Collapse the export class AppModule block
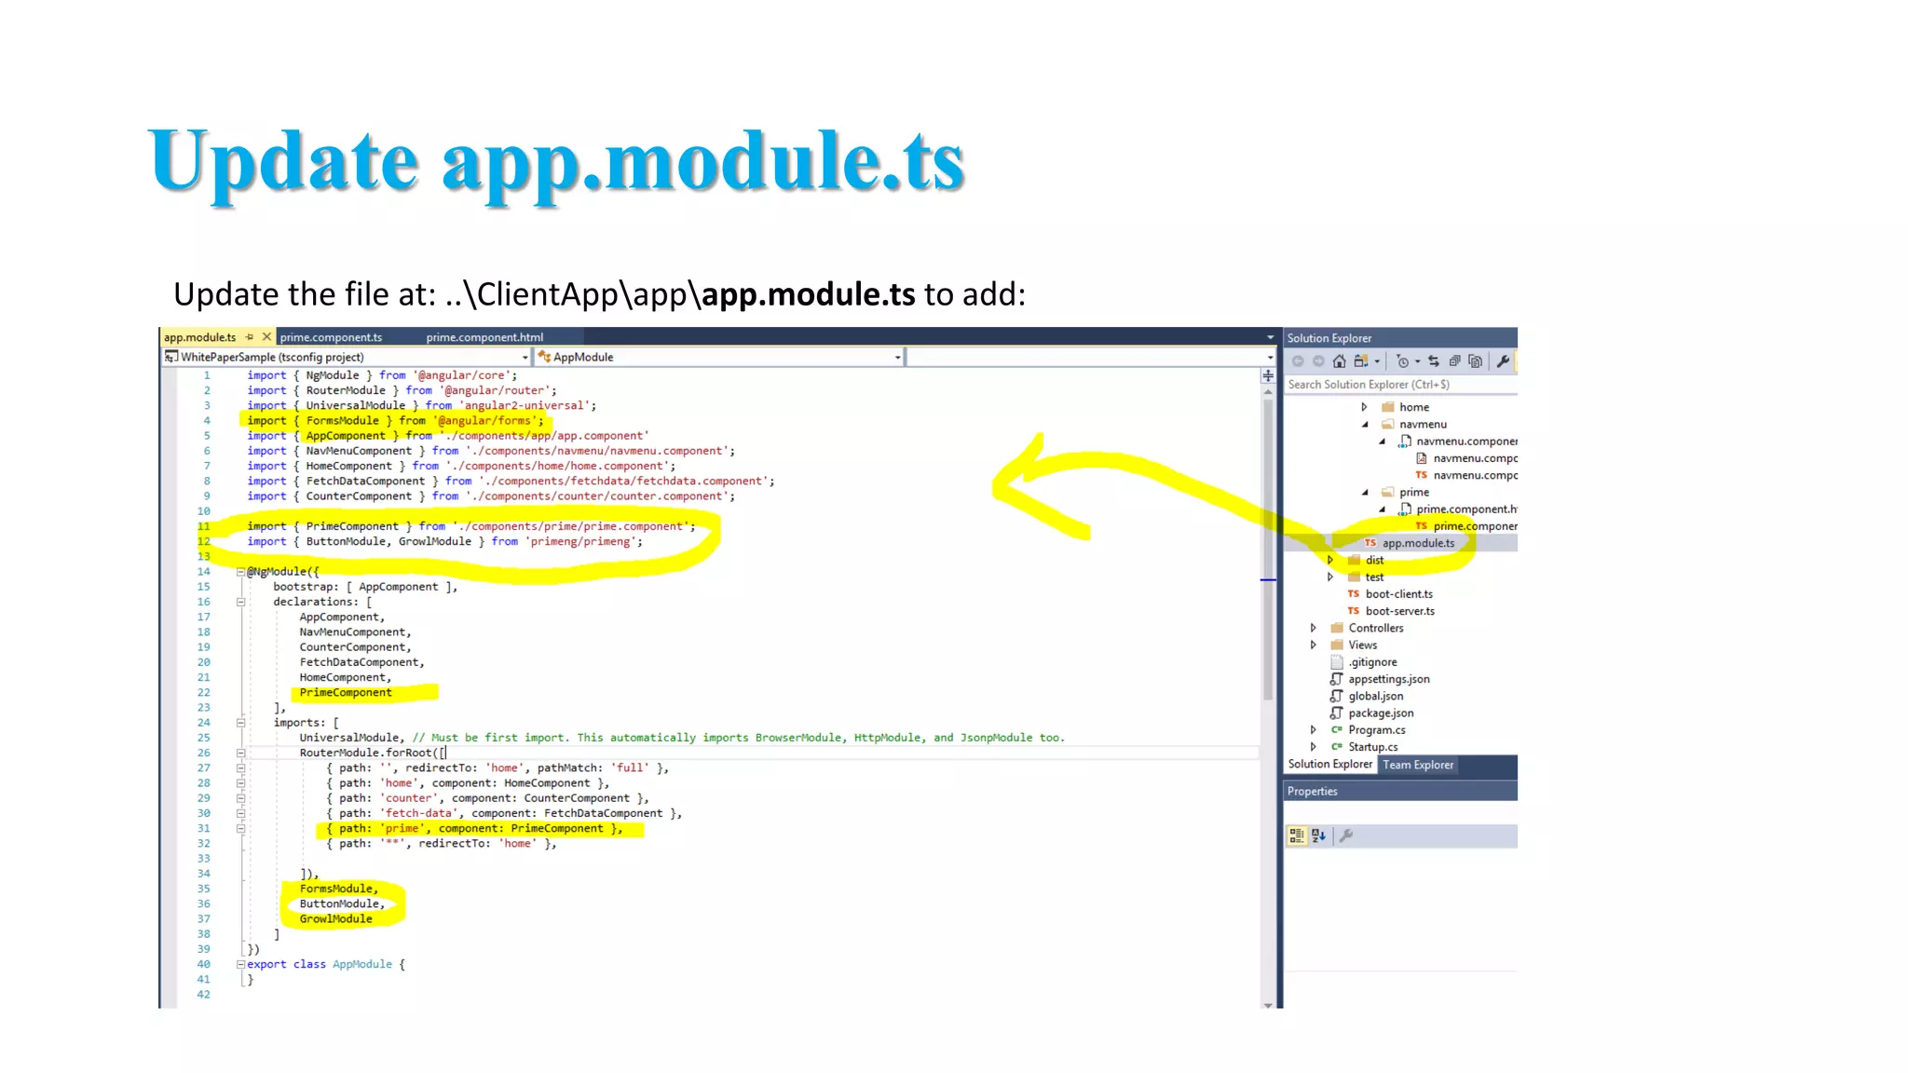Viewport: 1908px width, 1073px height. click(240, 965)
